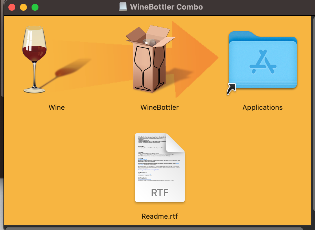
Task: Select the WineBottler cardboard box icon
Action: (x=150, y=59)
